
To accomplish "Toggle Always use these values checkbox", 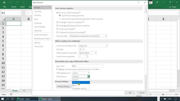I will click(57, 69).
